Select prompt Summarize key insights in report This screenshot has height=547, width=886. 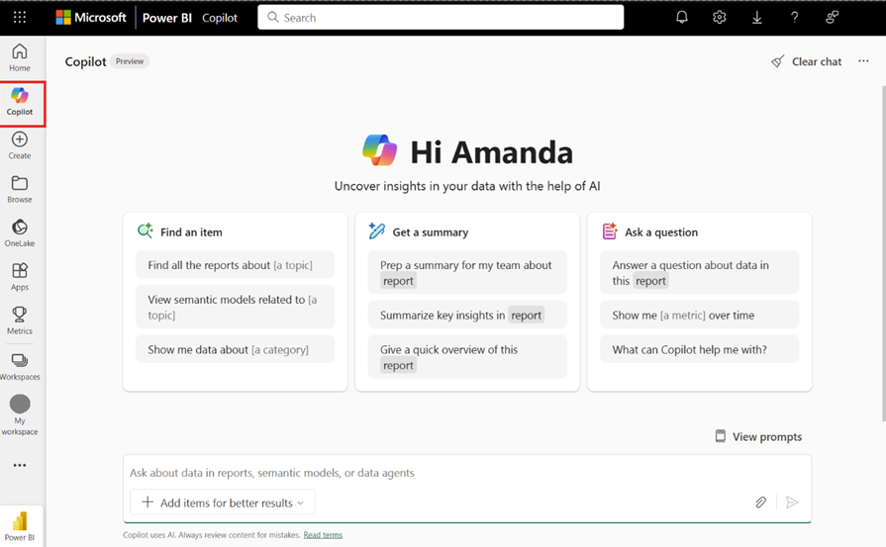467,315
